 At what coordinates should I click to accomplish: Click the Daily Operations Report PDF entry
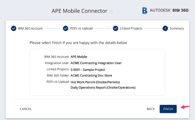103,87
